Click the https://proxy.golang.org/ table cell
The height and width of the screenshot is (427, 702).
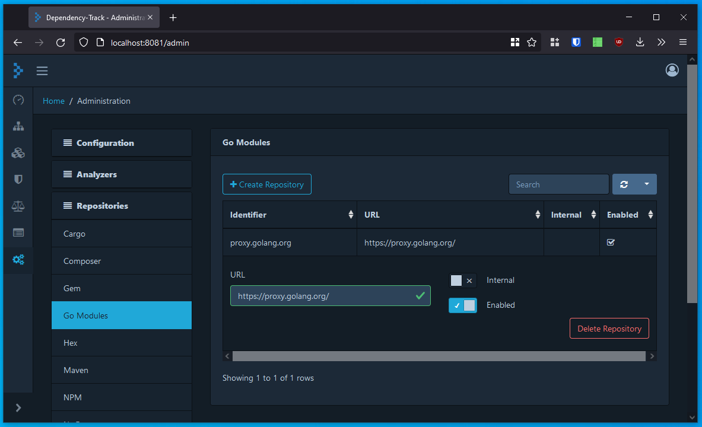(x=450, y=243)
